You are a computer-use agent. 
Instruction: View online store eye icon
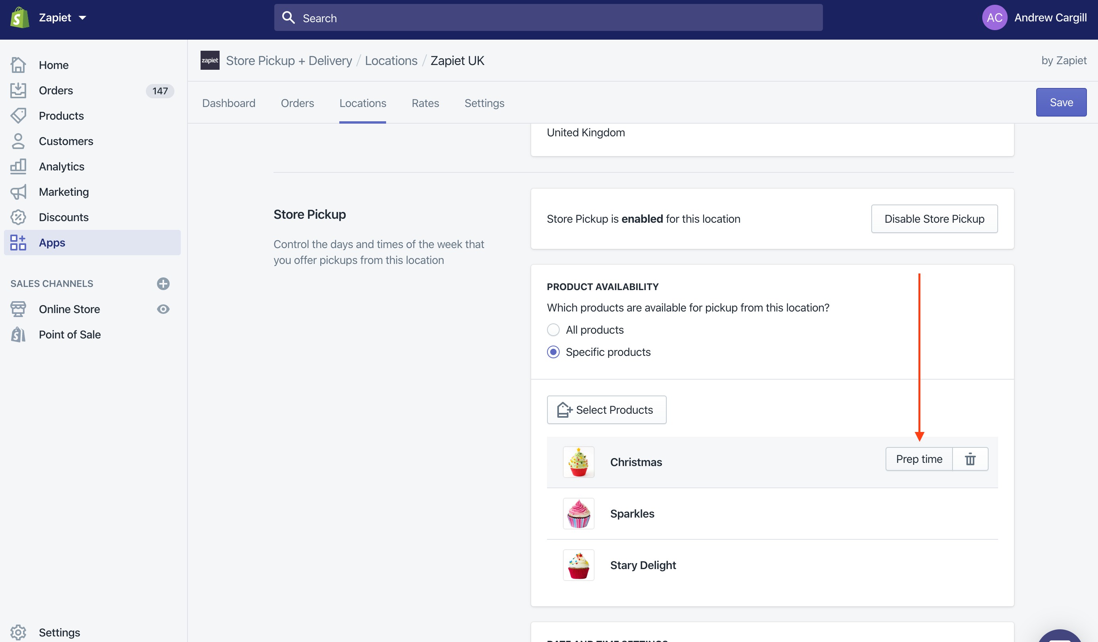pyautogui.click(x=163, y=309)
